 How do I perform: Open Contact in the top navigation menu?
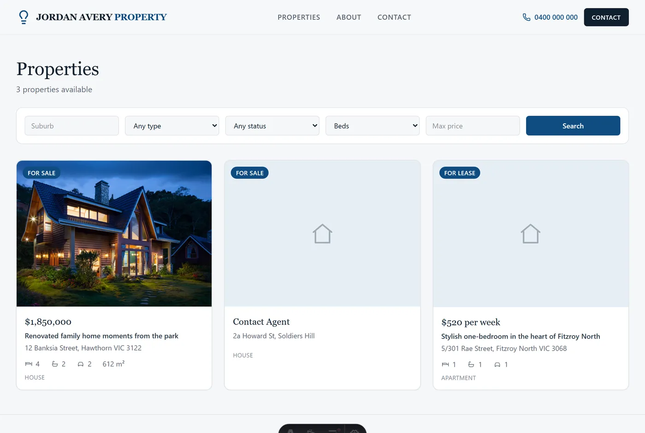point(394,17)
